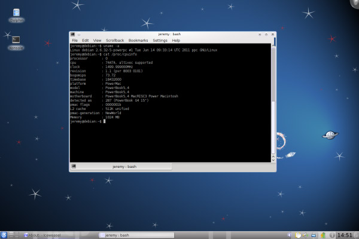Click the terminal icon on the bash tab
The height and width of the screenshot is (239, 359).
point(74,166)
